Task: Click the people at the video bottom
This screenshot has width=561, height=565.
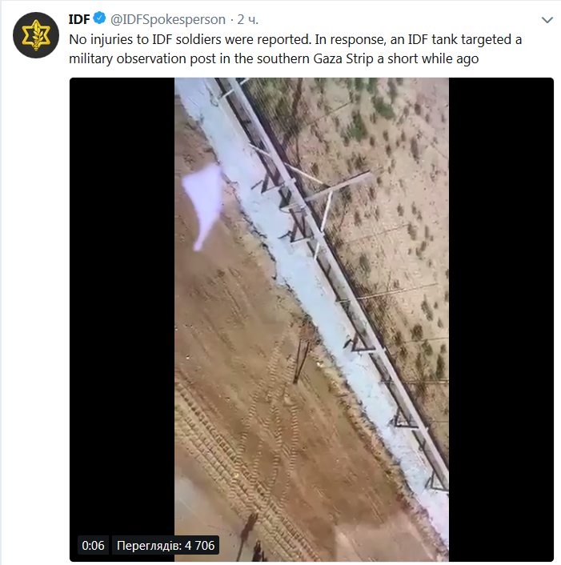Action: [251, 539]
